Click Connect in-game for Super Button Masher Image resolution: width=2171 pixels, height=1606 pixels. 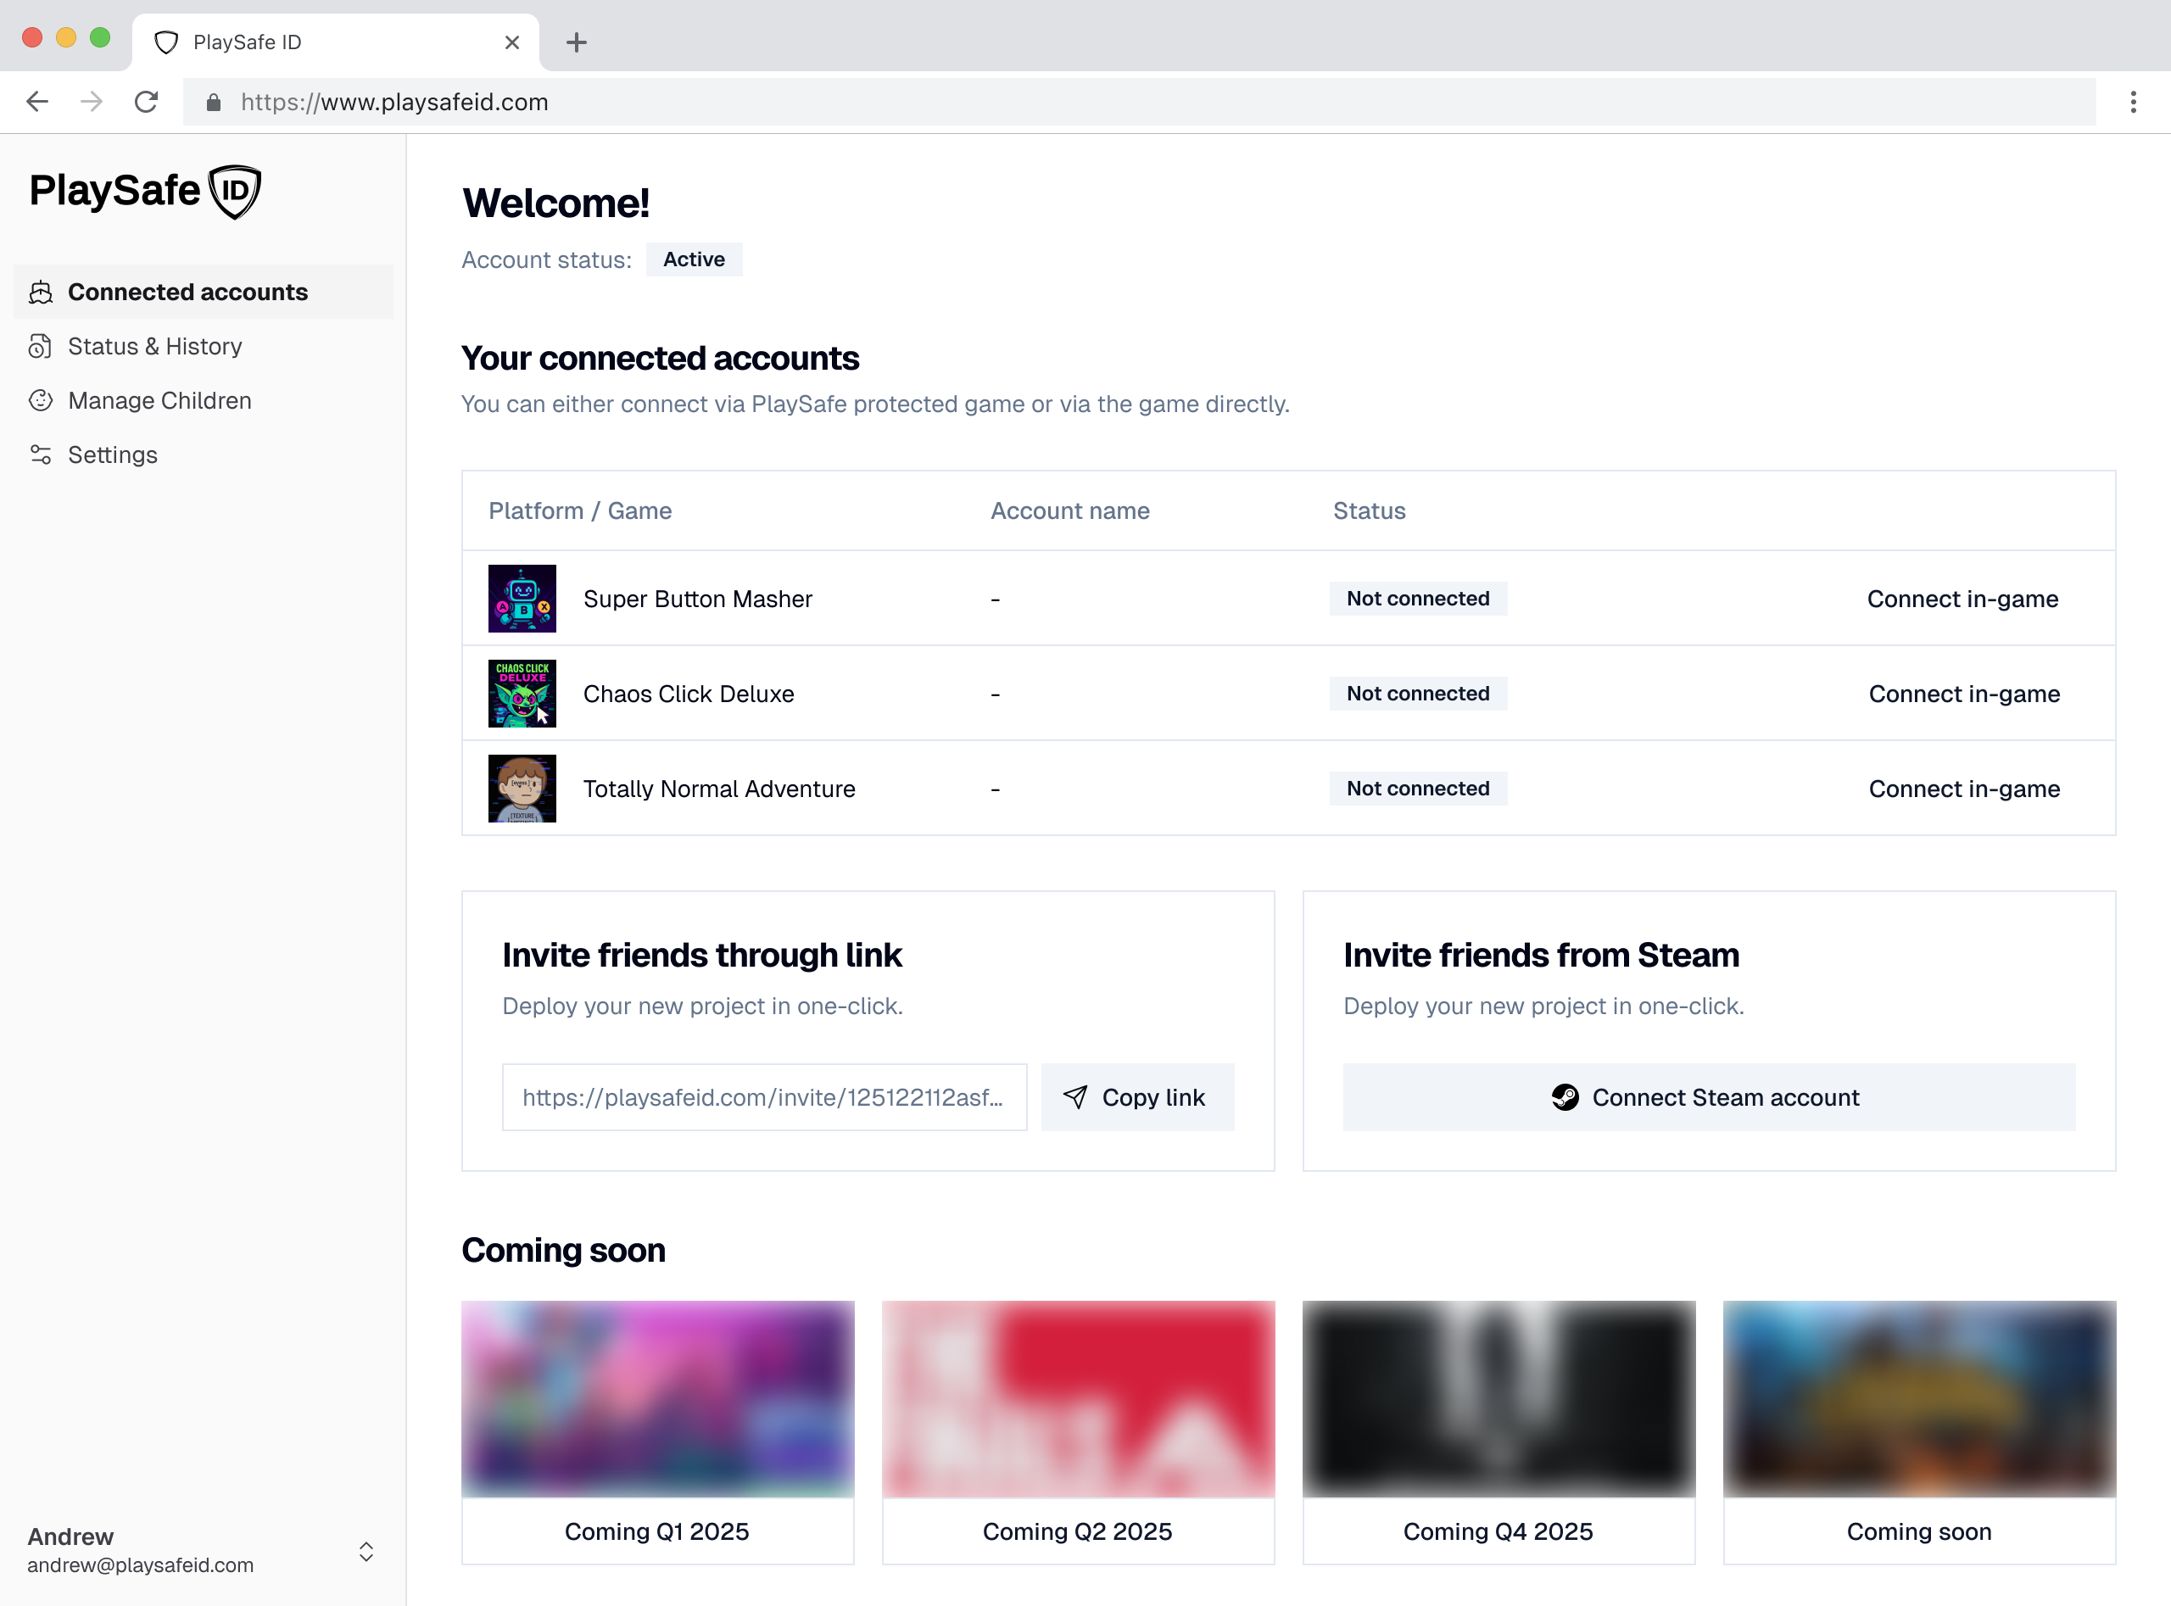coord(1962,599)
